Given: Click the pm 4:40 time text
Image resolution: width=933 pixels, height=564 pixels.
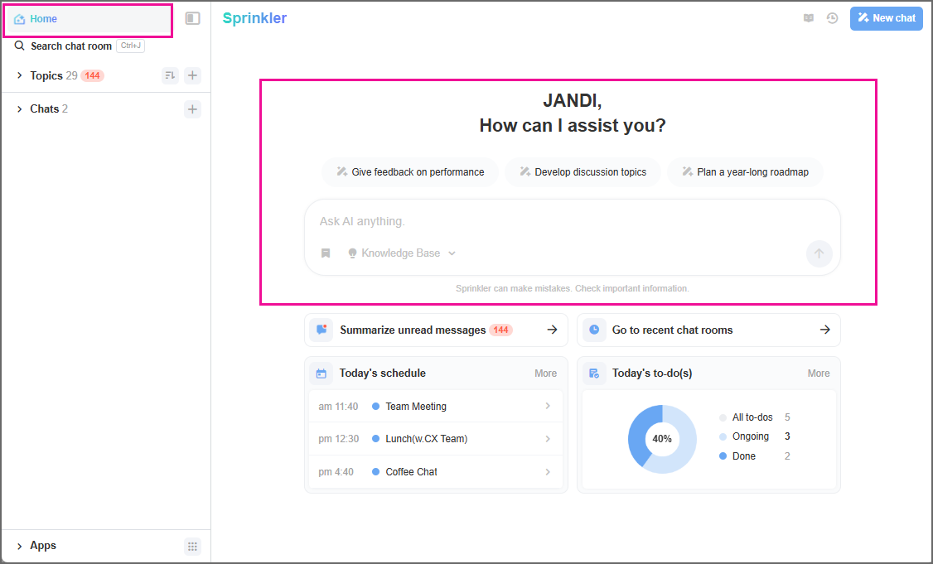Looking at the screenshot, I should (336, 472).
